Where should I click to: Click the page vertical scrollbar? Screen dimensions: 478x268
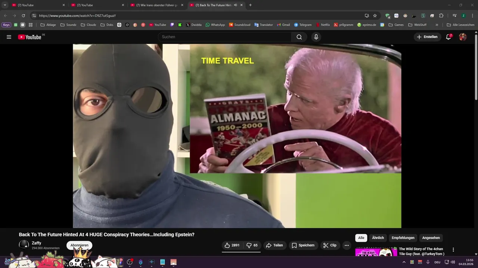point(476,67)
